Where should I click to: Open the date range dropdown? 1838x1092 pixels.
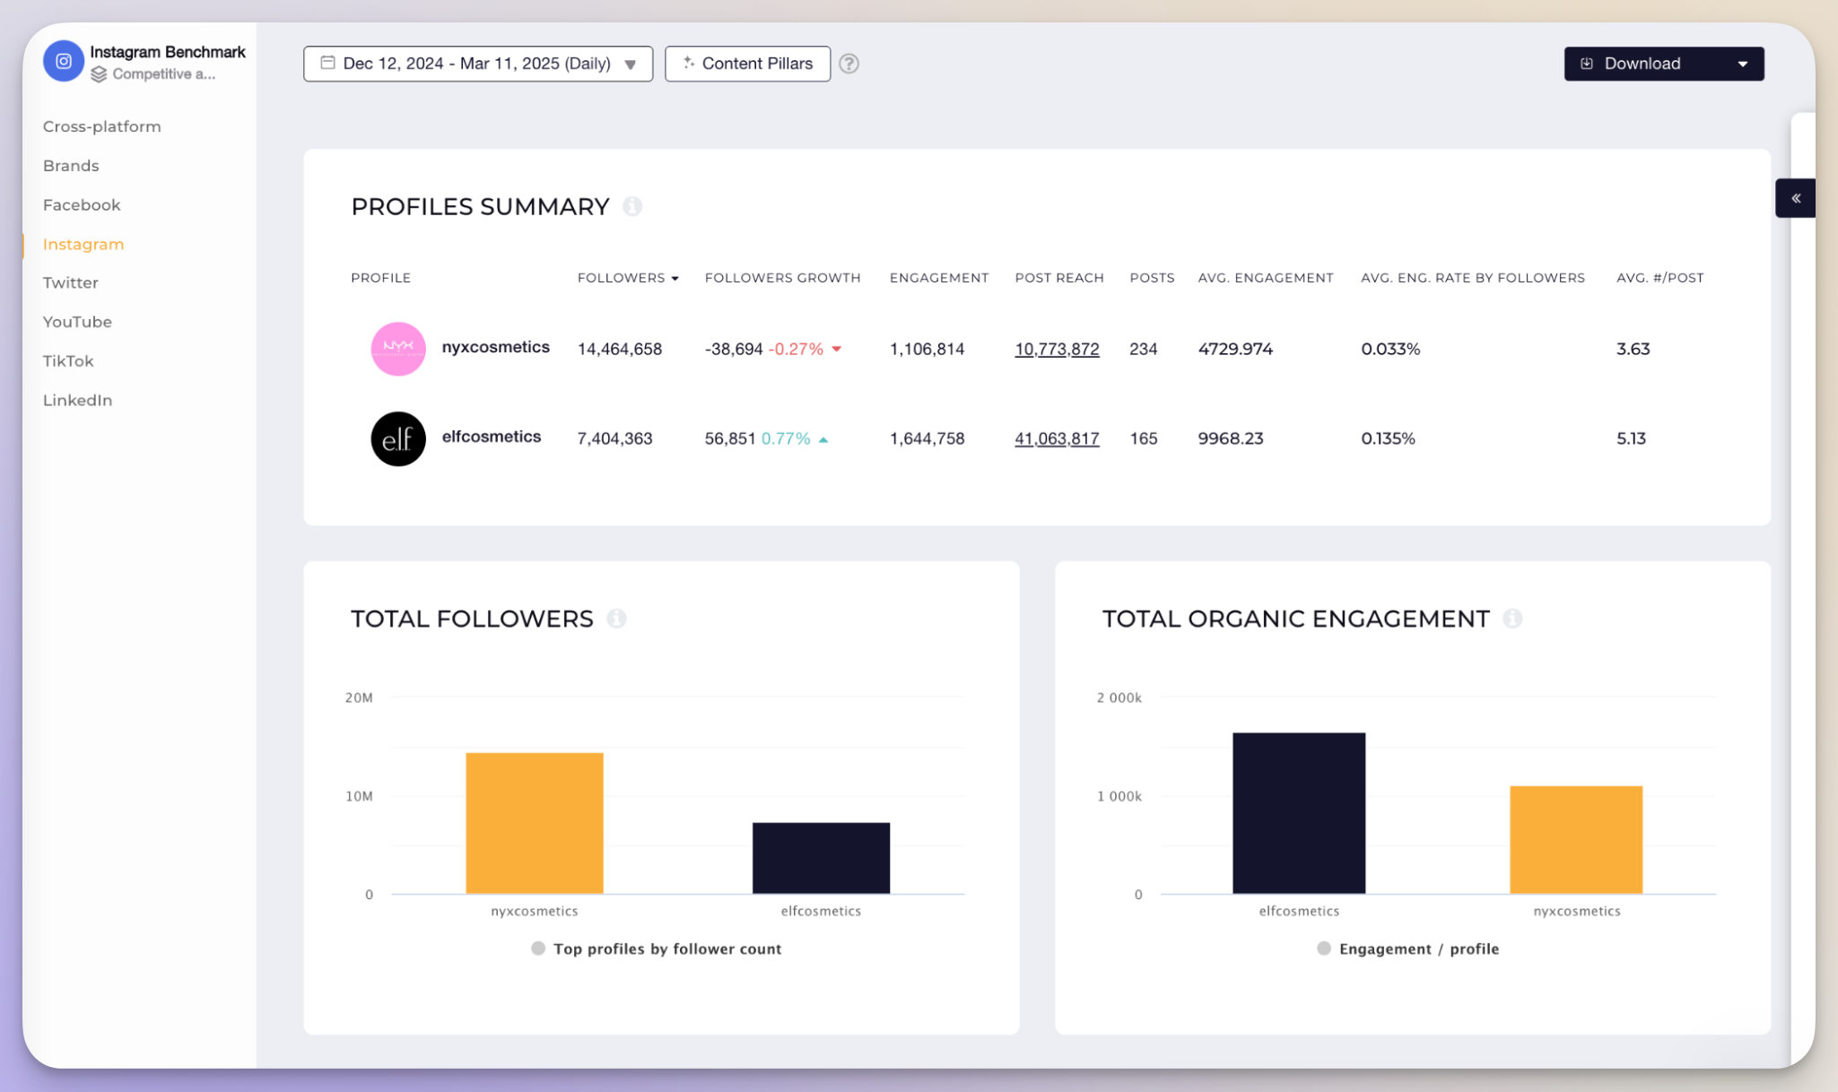[478, 64]
